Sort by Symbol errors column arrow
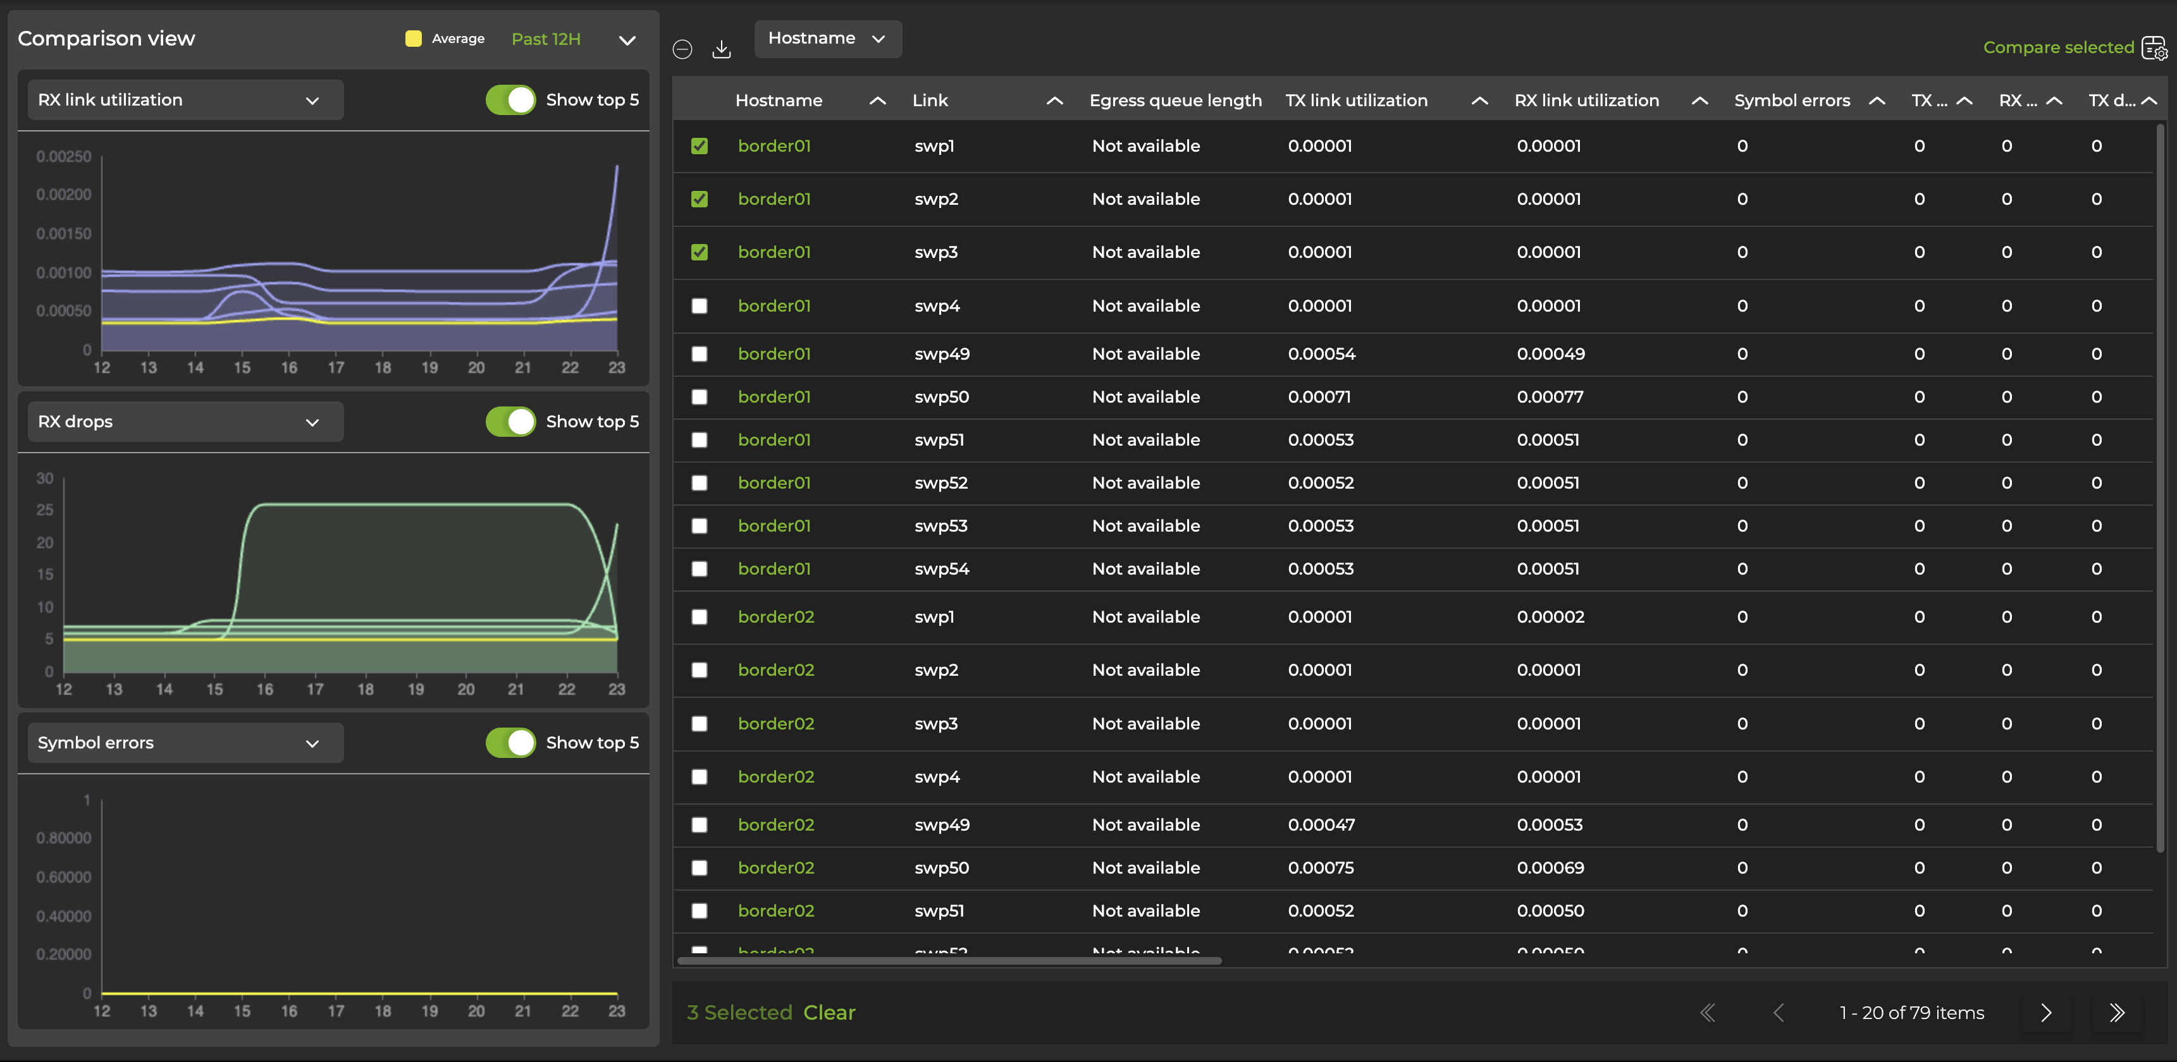The height and width of the screenshot is (1062, 2177). click(x=1876, y=101)
